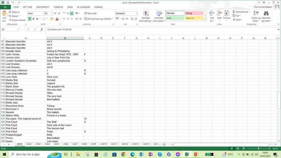Viewport: 281px width, 158px height.
Task: Switch to DATA tab
Action: (70, 7)
